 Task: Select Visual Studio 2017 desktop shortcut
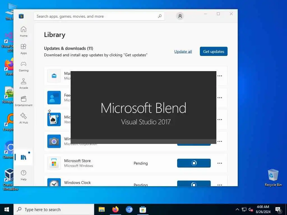(8, 42)
